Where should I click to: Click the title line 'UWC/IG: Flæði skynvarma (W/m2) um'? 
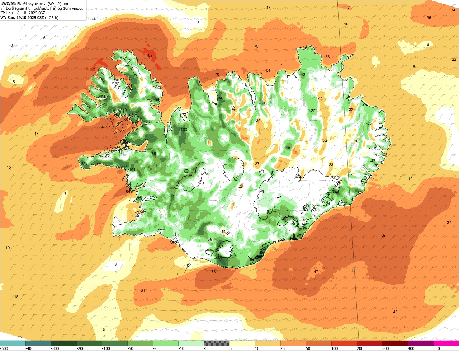pos(34,3)
